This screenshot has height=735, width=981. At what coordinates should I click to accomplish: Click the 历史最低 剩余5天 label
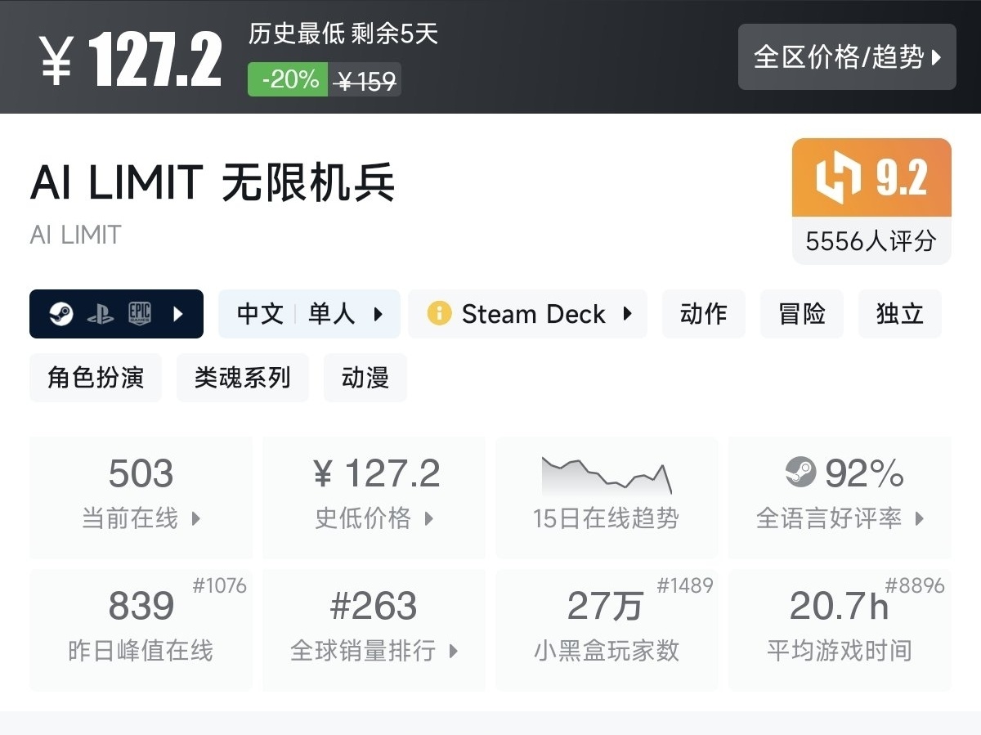pyautogui.click(x=343, y=34)
